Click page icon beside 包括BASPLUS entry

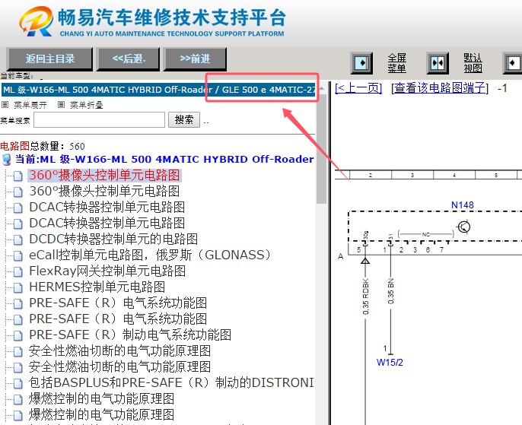[x=18, y=383]
